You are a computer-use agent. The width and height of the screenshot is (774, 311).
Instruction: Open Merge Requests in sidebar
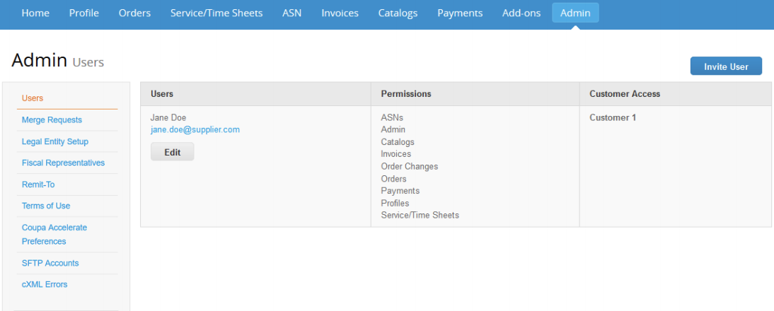click(x=52, y=120)
